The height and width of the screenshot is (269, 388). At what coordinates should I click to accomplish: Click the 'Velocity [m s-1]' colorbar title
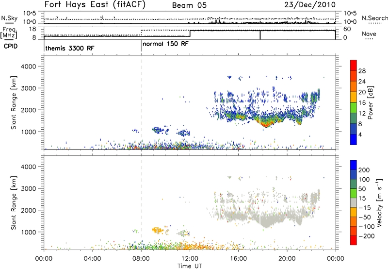click(379, 202)
